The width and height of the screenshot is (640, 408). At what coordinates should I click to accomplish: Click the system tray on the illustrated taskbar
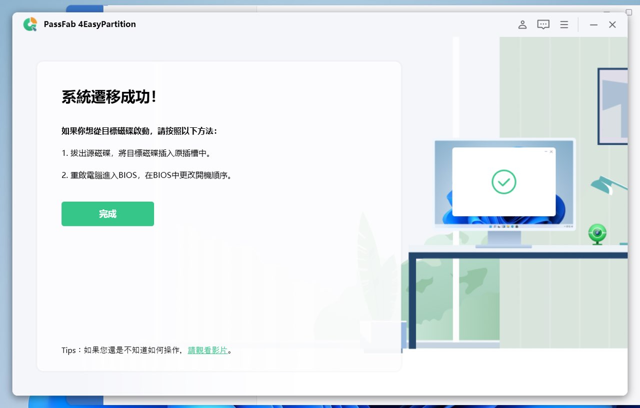click(568, 226)
